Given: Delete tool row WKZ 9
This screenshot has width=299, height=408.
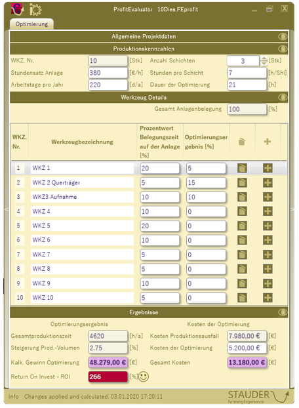Looking at the screenshot, I should [242, 283].
